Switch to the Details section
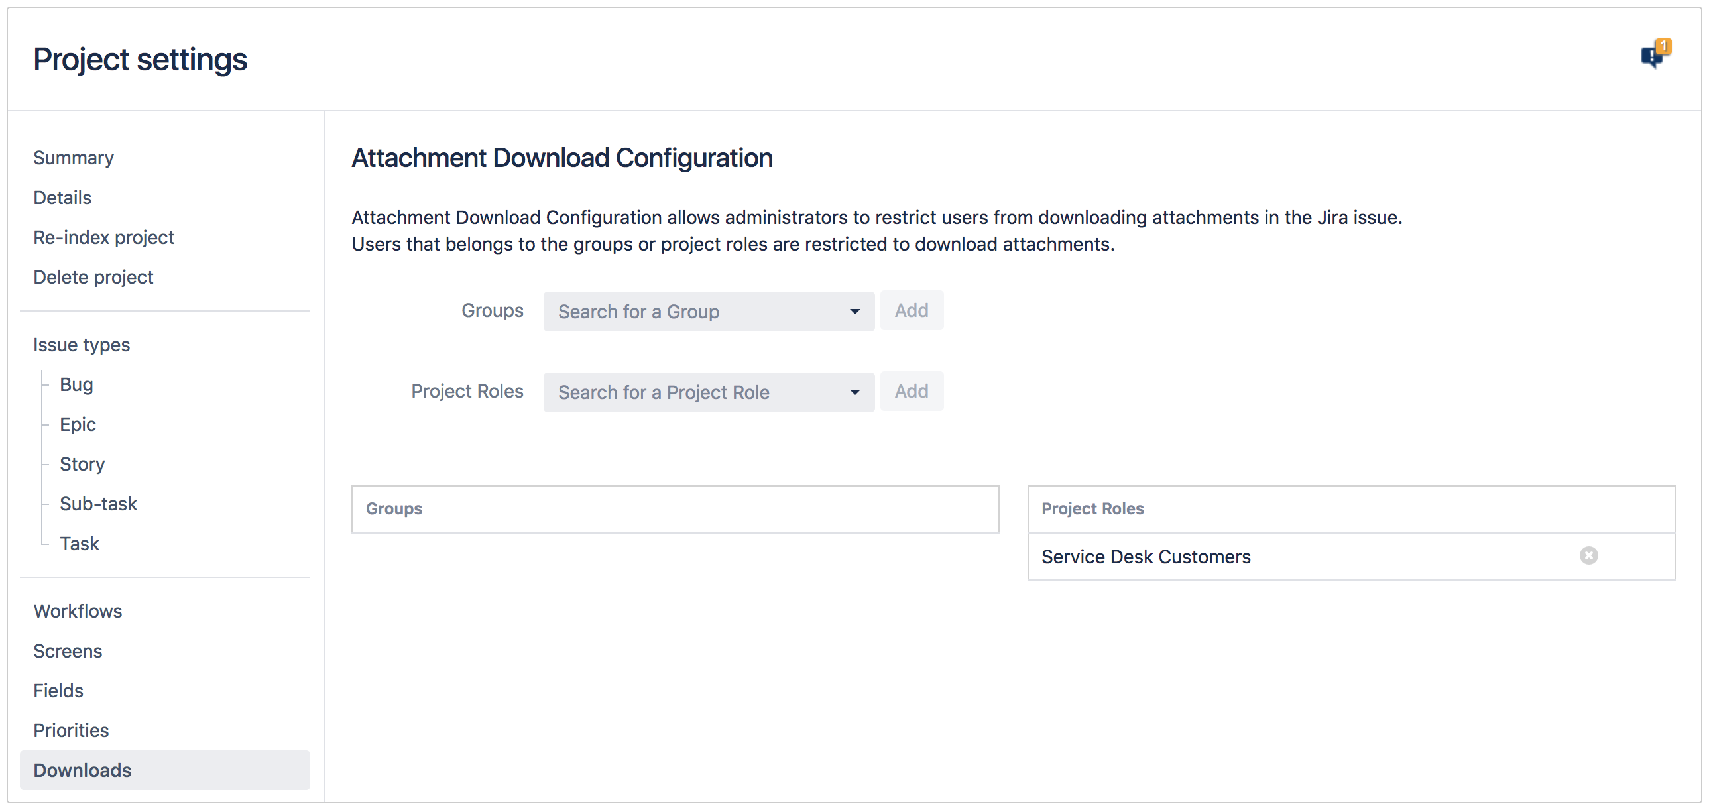This screenshot has width=1709, height=810. pos(62,197)
